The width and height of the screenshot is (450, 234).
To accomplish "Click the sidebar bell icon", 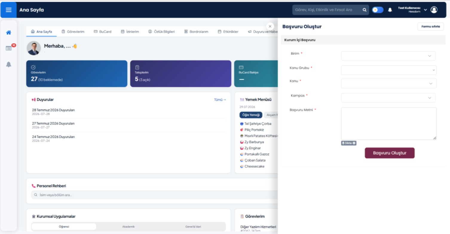I will click(9, 64).
